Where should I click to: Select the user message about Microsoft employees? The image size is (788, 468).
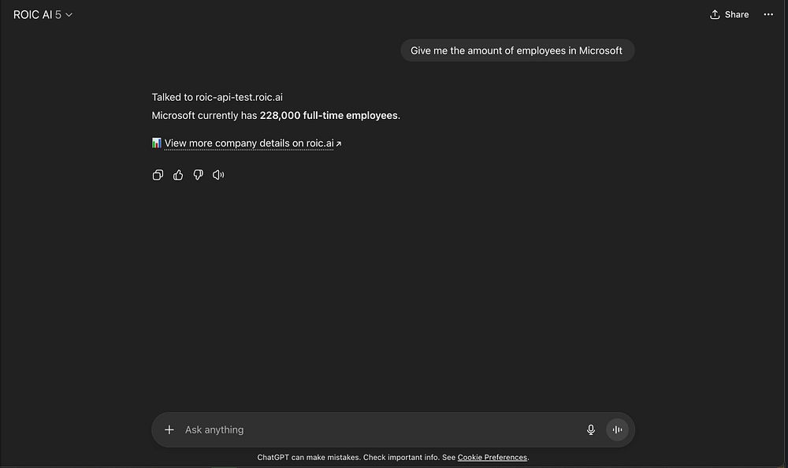(x=517, y=50)
